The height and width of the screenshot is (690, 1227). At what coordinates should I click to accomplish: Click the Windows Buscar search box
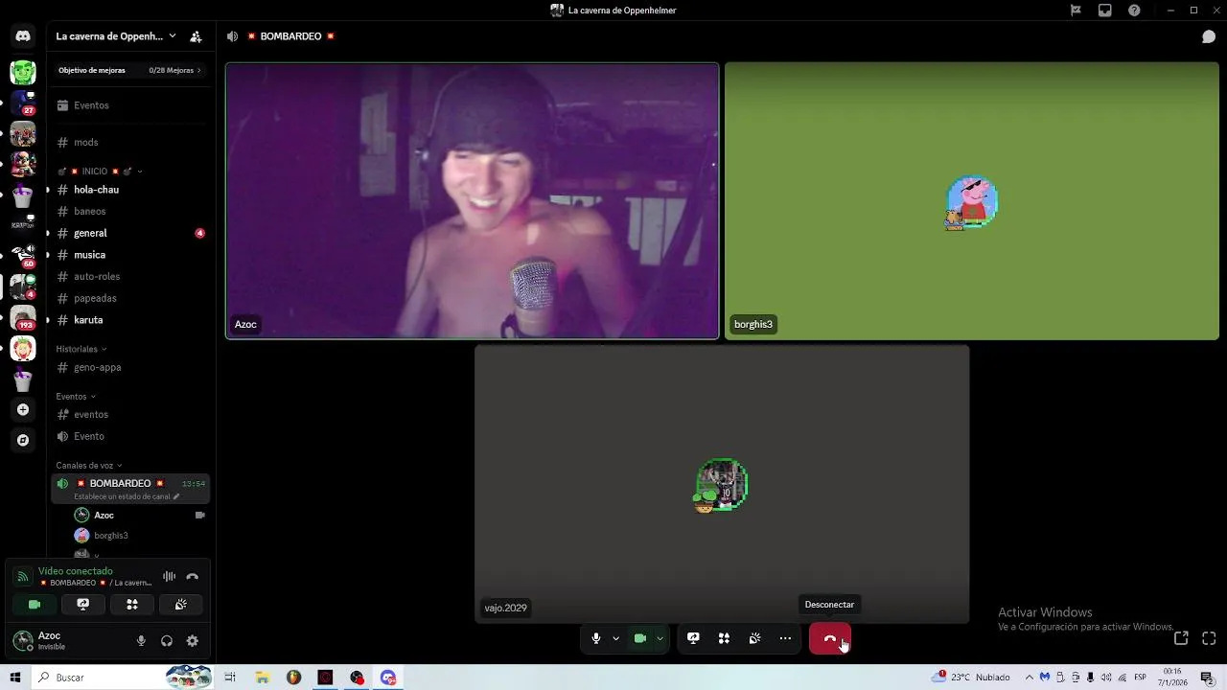[123, 678]
